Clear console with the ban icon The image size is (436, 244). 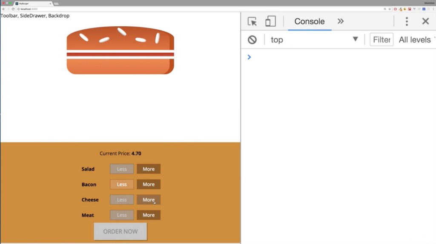point(252,39)
